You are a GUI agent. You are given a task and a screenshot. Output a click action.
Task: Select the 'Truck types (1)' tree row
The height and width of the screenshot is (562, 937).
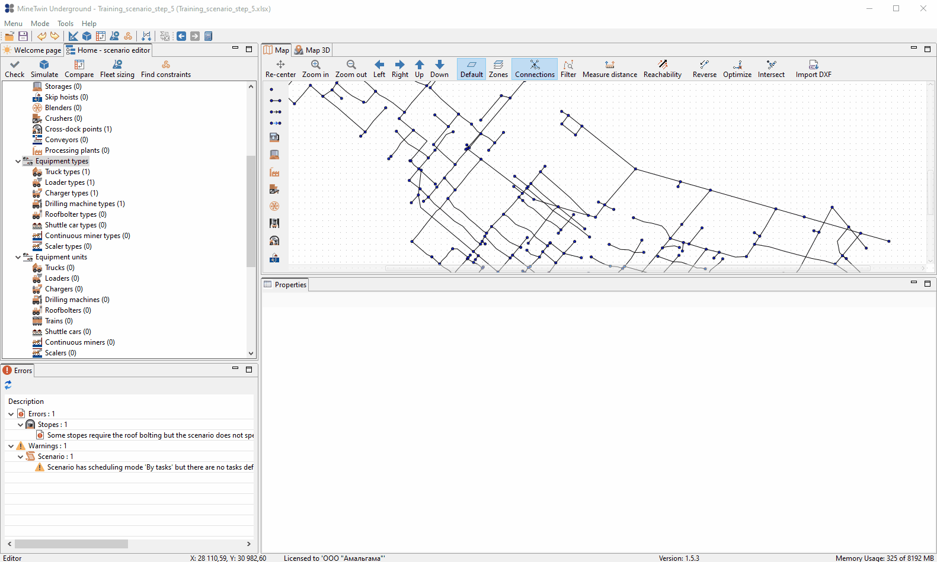point(68,172)
